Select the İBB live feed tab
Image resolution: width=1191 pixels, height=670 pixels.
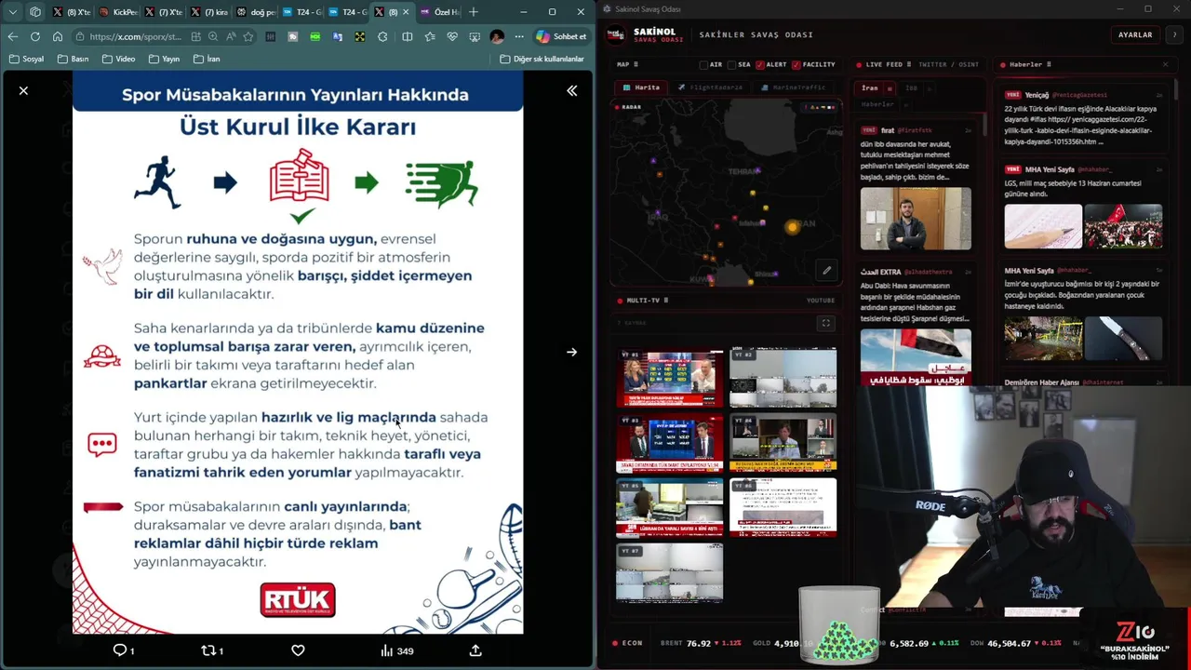[x=911, y=88]
